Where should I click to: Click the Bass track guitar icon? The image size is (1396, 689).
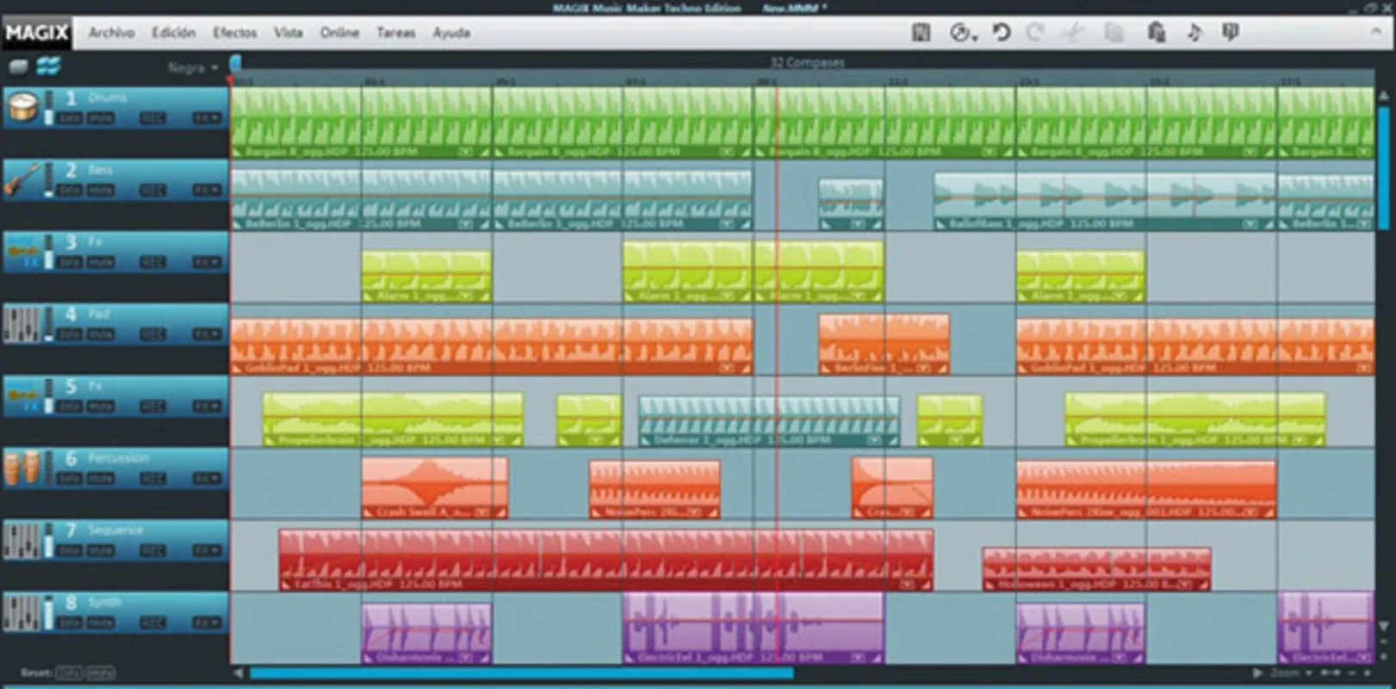tap(22, 180)
